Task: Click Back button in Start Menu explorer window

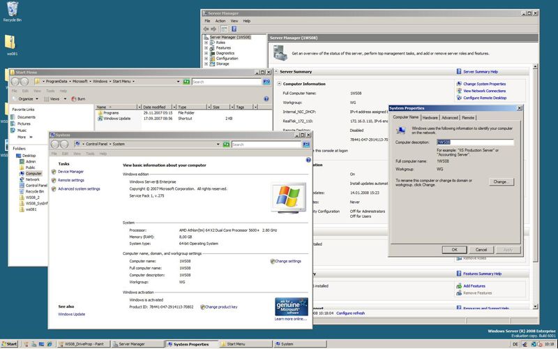Action: tap(15, 82)
